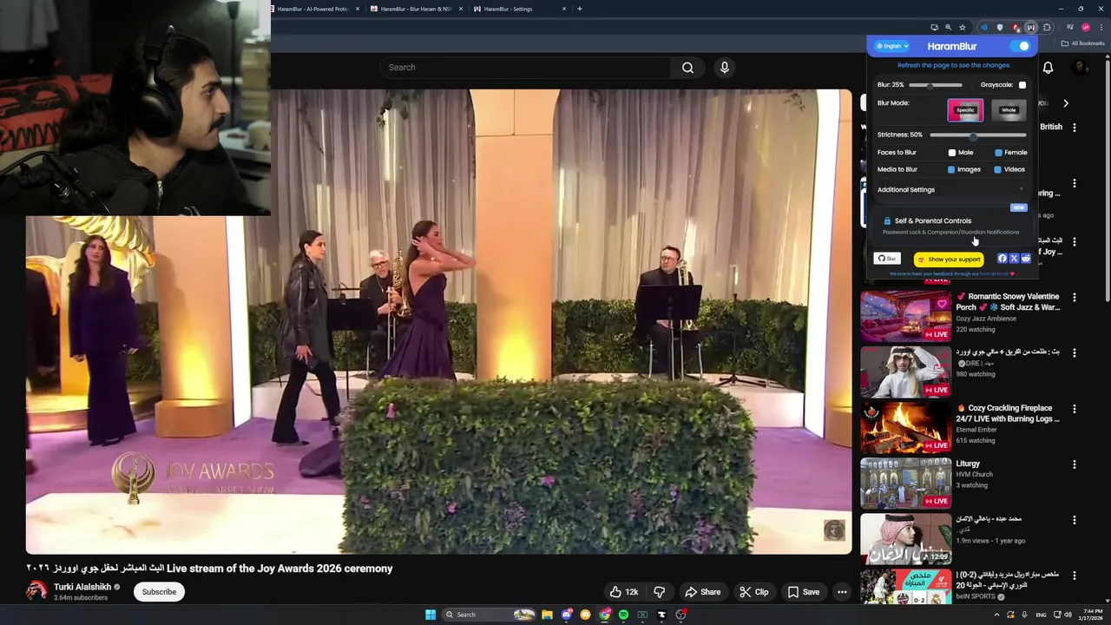
Task: Open a new browser tab
Action: 580,9
